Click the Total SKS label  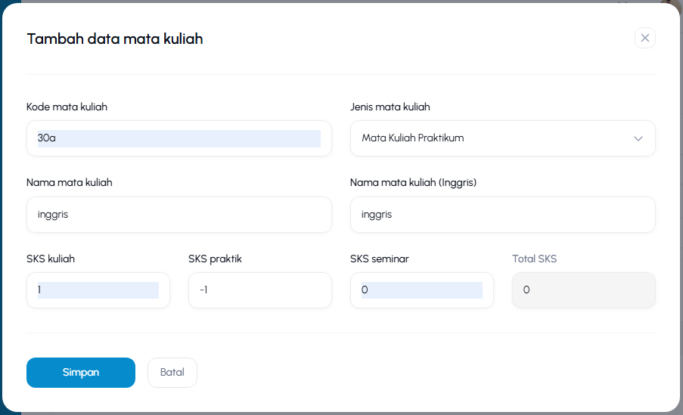coord(534,259)
